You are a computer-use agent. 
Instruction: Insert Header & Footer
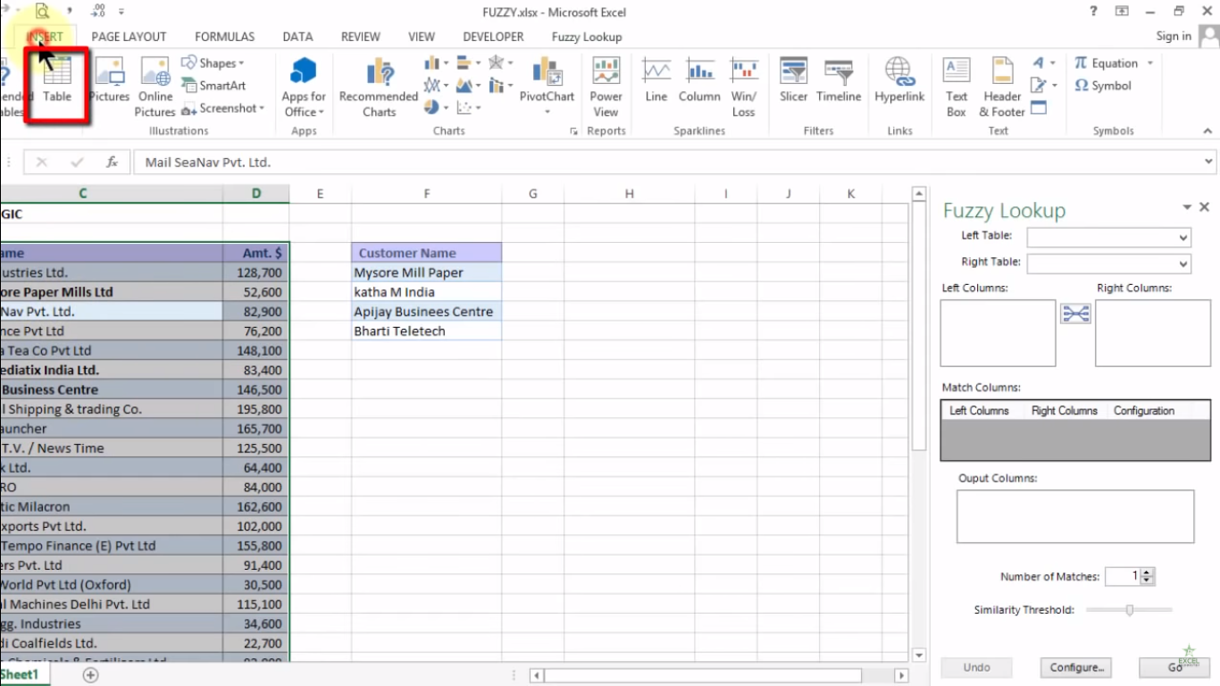click(1002, 87)
